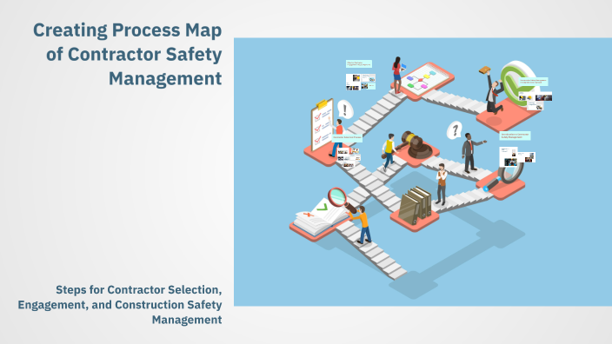Open slide thumbnails under Introduction to Contractor Safety label
The height and width of the screenshot is (344, 612).
pyautogui.click(x=516, y=156)
